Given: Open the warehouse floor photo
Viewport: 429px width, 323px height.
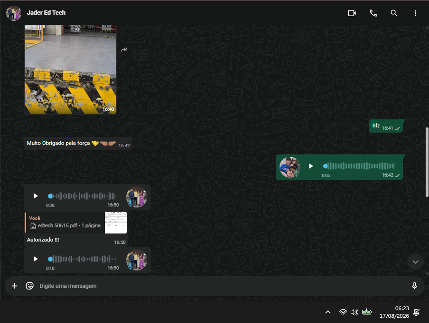Looking at the screenshot, I should [70, 69].
